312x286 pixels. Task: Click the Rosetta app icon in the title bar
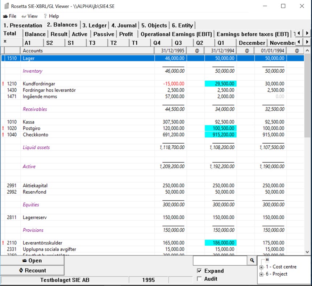[x=6, y=6]
